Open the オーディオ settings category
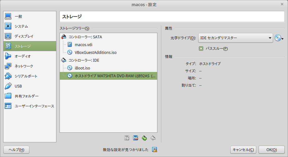 click(30, 56)
